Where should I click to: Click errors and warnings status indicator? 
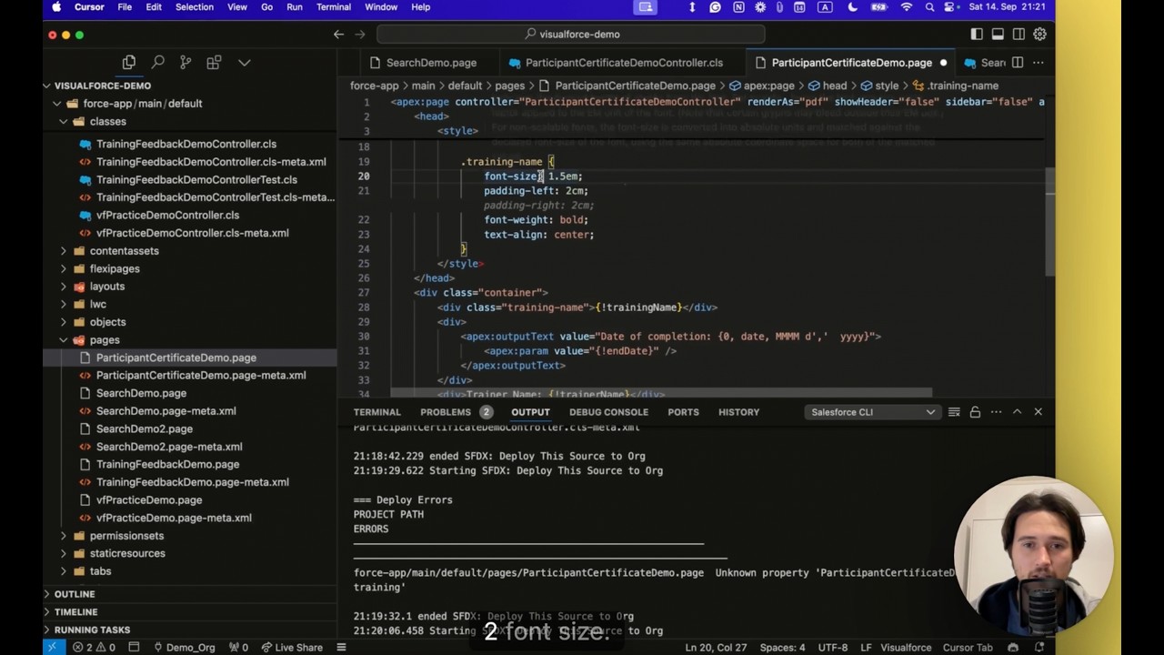click(95, 648)
